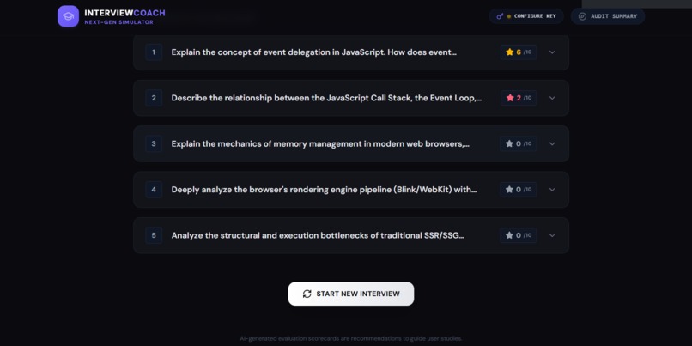Expand the Call Stack question chevron
Image resolution: width=692 pixels, height=346 pixels.
(x=552, y=98)
